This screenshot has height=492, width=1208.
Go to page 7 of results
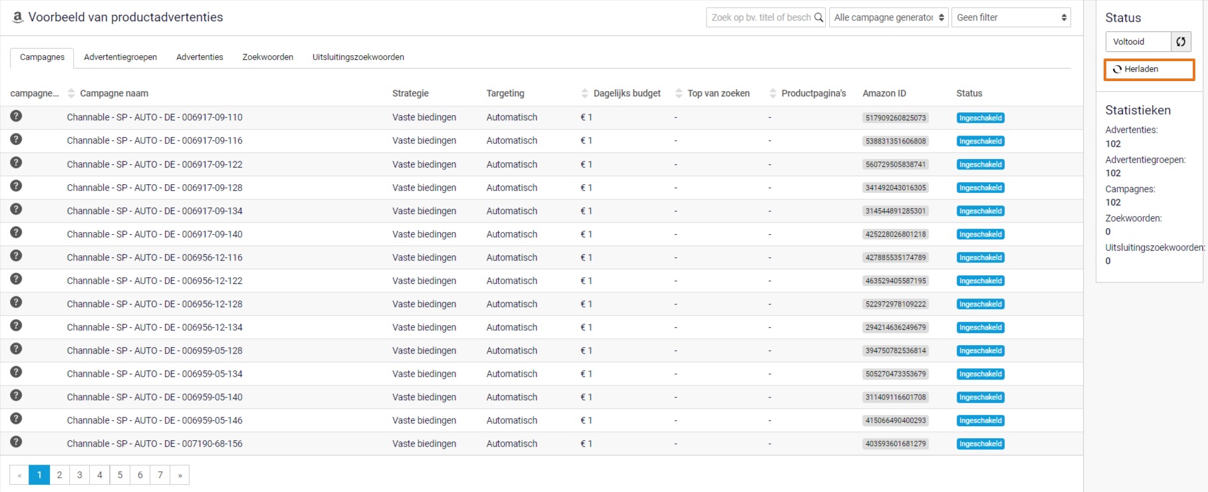160,475
